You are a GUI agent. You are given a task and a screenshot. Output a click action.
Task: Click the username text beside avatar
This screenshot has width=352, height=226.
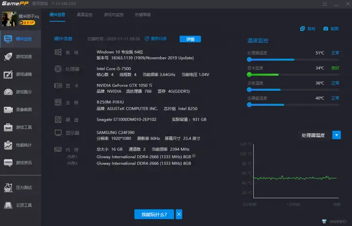[29, 17]
